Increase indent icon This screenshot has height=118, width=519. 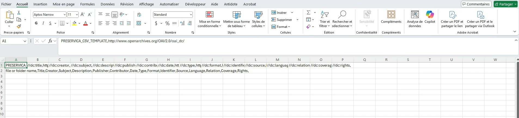coord(129,23)
